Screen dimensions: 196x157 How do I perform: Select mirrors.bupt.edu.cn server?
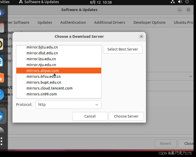point(59,82)
